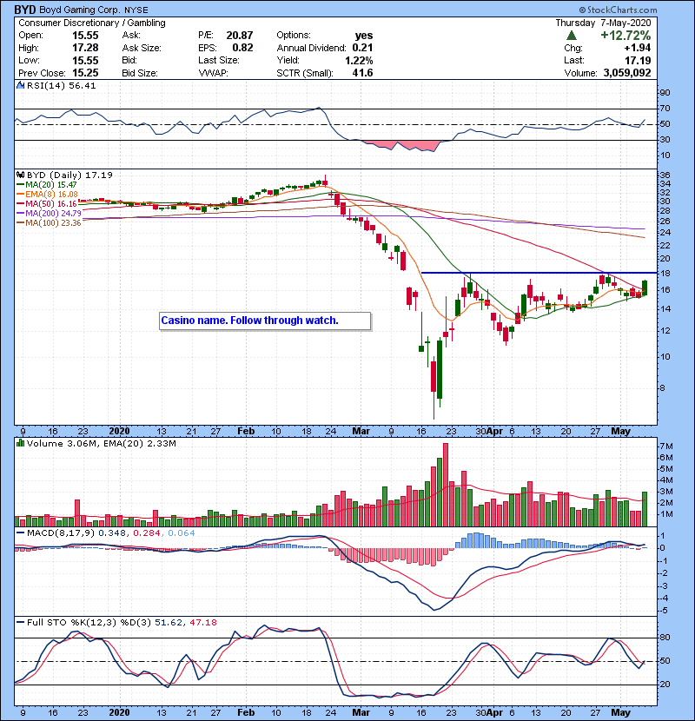Image resolution: width=695 pixels, height=721 pixels.
Task: Select the MA(100) 23.36 legend entry
Action: [x=49, y=223]
